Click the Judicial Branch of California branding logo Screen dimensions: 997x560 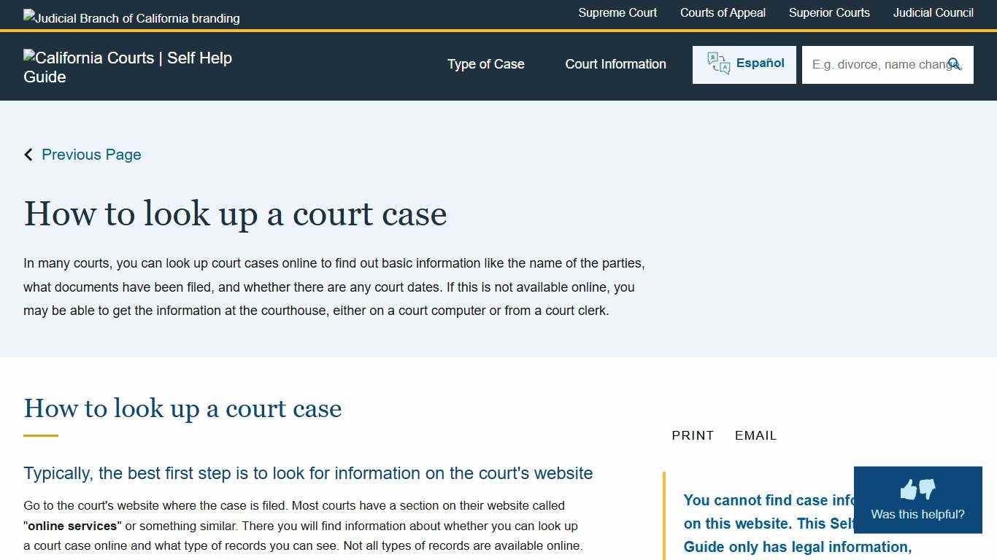pos(131,17)
